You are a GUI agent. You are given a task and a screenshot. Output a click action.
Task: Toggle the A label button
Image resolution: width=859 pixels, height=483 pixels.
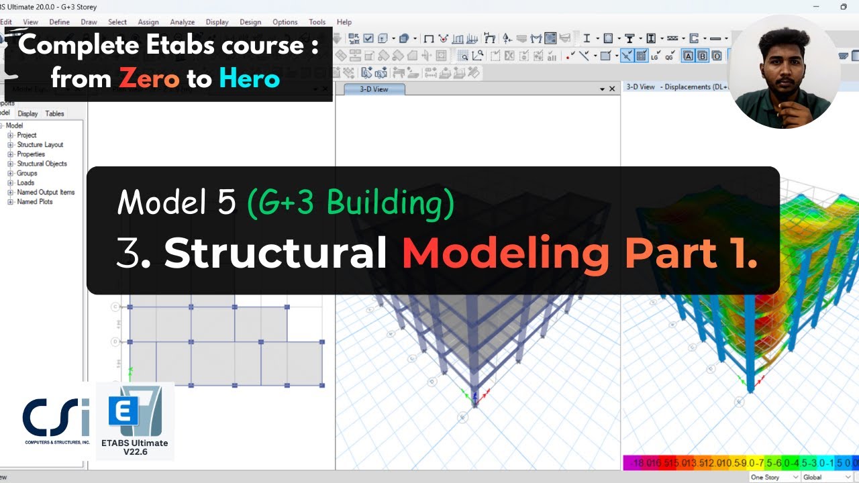(689, 56)
